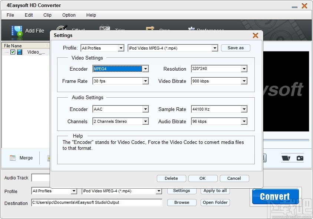The image size is (313, 219).
Task: Uncheck the Video_ file checkbox
Action: coord(13,52)
